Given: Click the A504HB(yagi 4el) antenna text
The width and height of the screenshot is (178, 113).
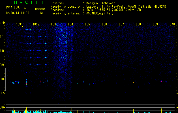Looking at the screenshot, I should tap(100, 13).
